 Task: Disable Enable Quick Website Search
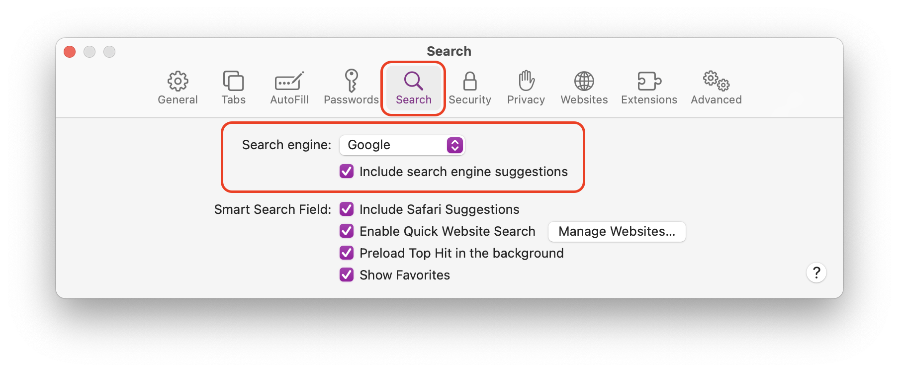click(x=347, y=231)
